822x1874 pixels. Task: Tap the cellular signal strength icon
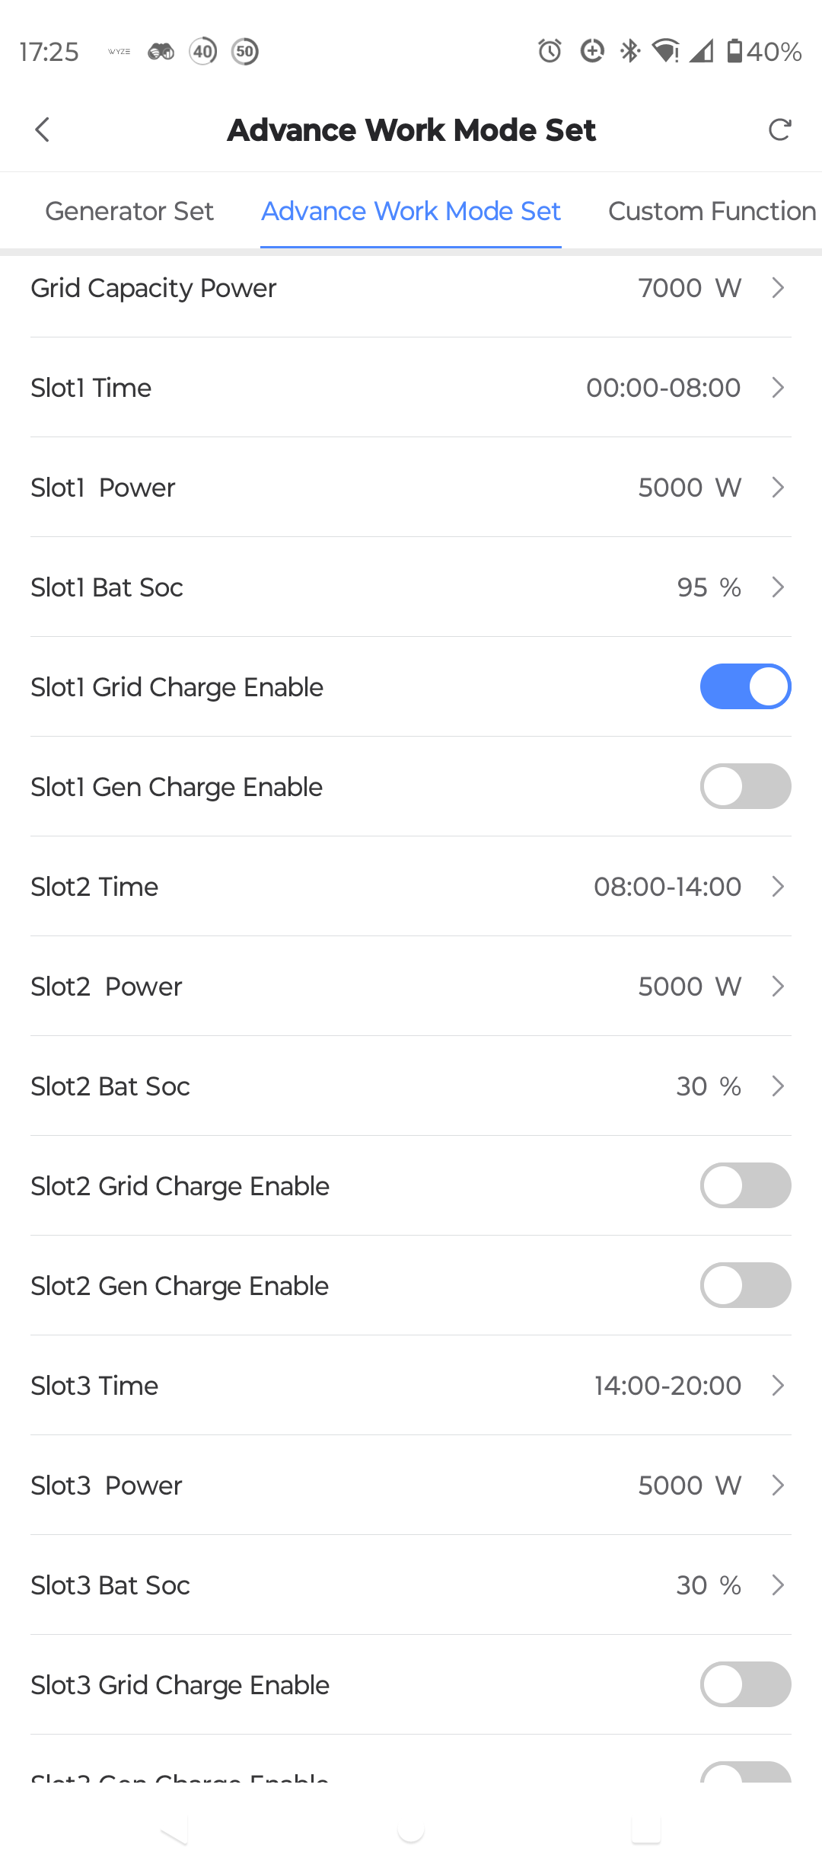(x=702, y=51)
